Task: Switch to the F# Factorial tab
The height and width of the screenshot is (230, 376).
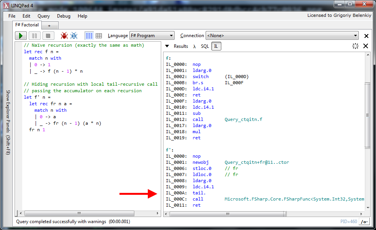Action: (27, 24)
